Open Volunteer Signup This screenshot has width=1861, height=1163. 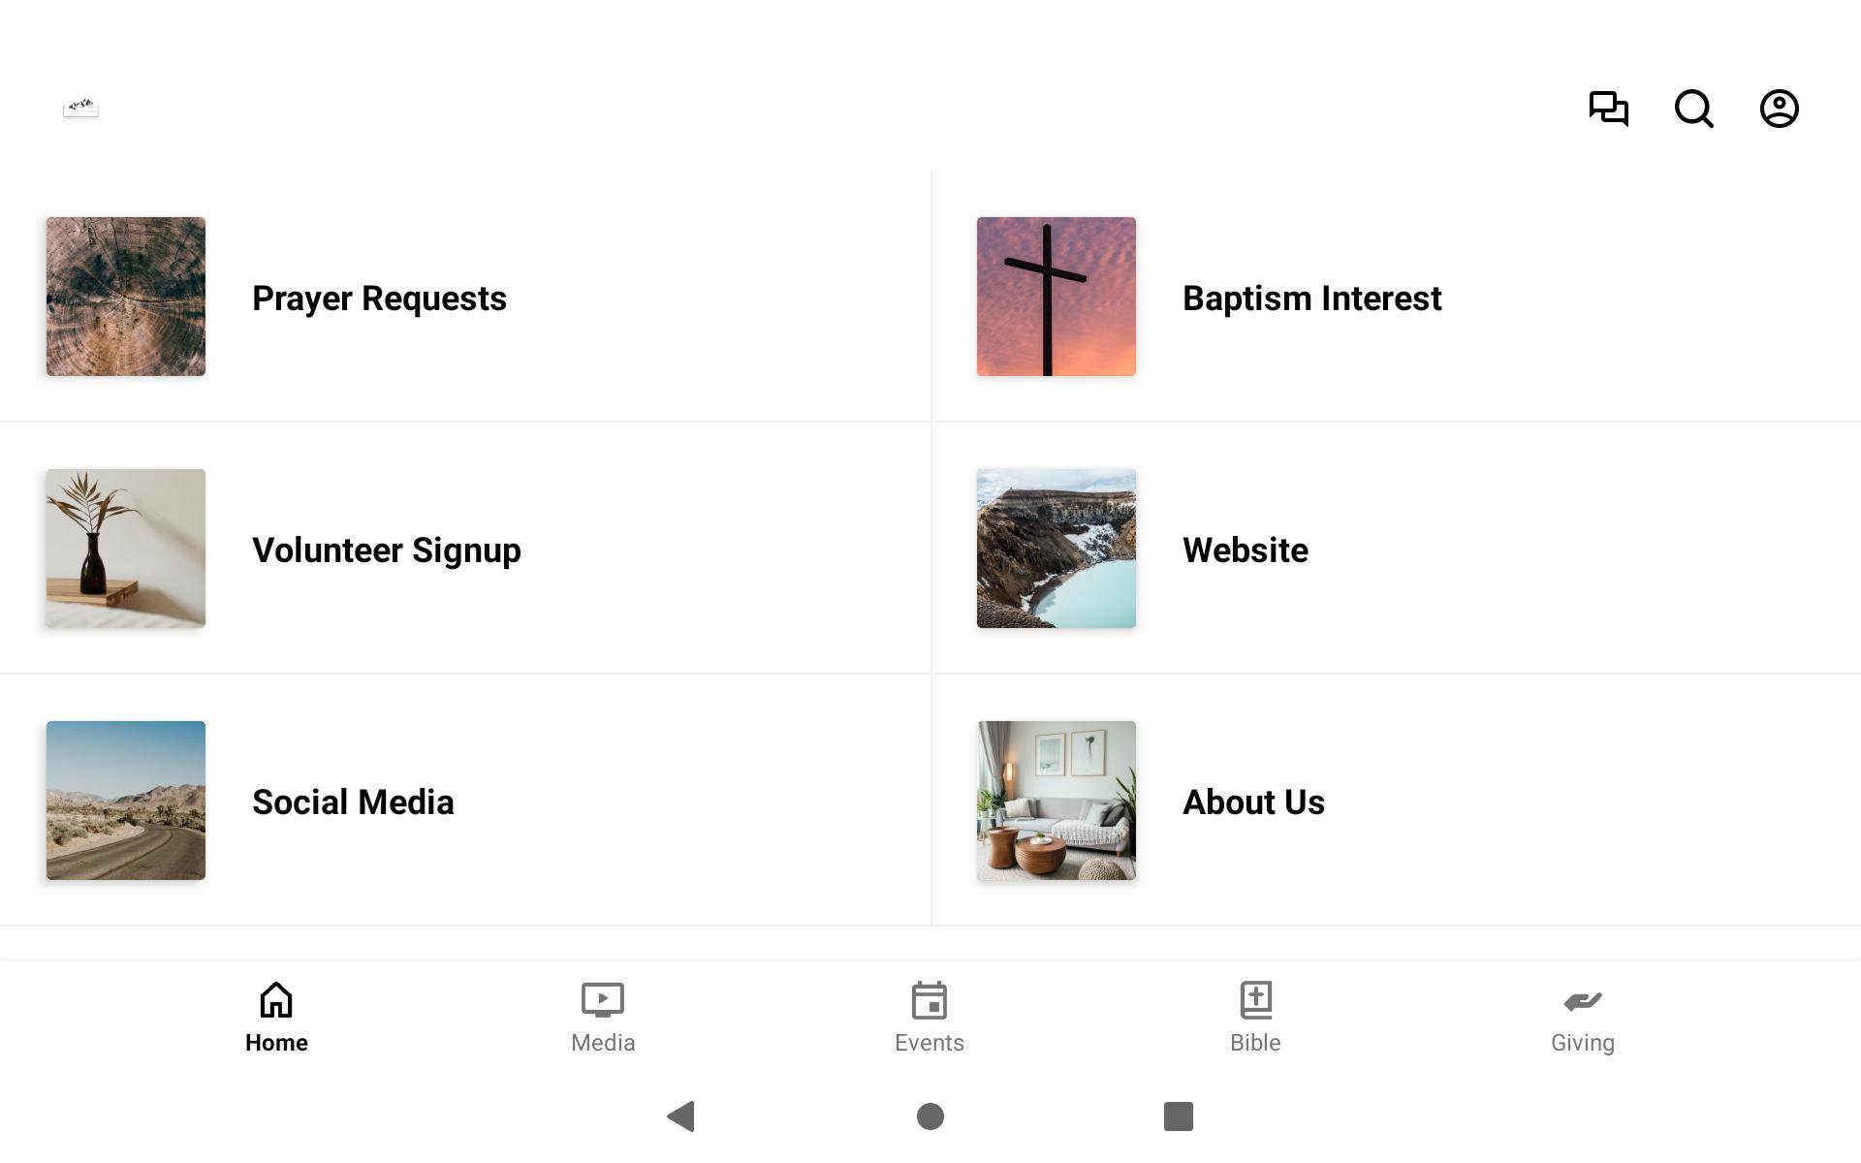tap(386, 550)
